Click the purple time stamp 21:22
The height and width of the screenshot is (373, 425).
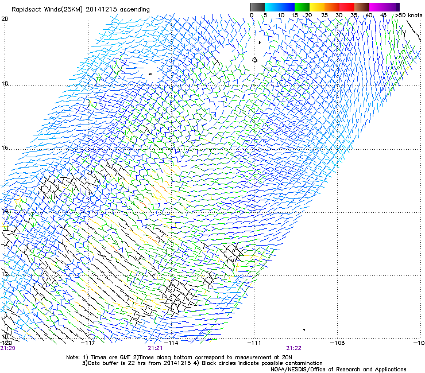point(294,348)
